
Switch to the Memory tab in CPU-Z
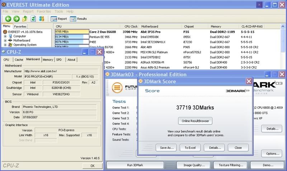tap(48, 60)
